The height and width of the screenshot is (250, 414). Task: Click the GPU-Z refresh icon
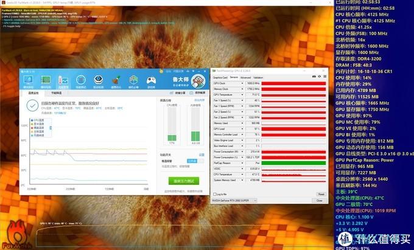coord(319,77)
